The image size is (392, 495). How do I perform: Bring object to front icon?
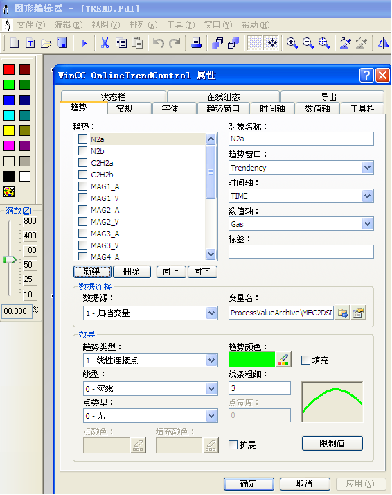pyautogui.click(x=217, y=43)
